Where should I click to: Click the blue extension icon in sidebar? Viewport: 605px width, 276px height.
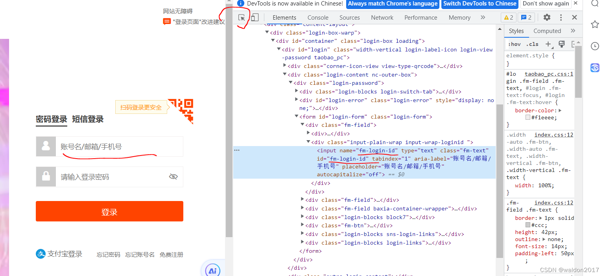tap(595, 68)
